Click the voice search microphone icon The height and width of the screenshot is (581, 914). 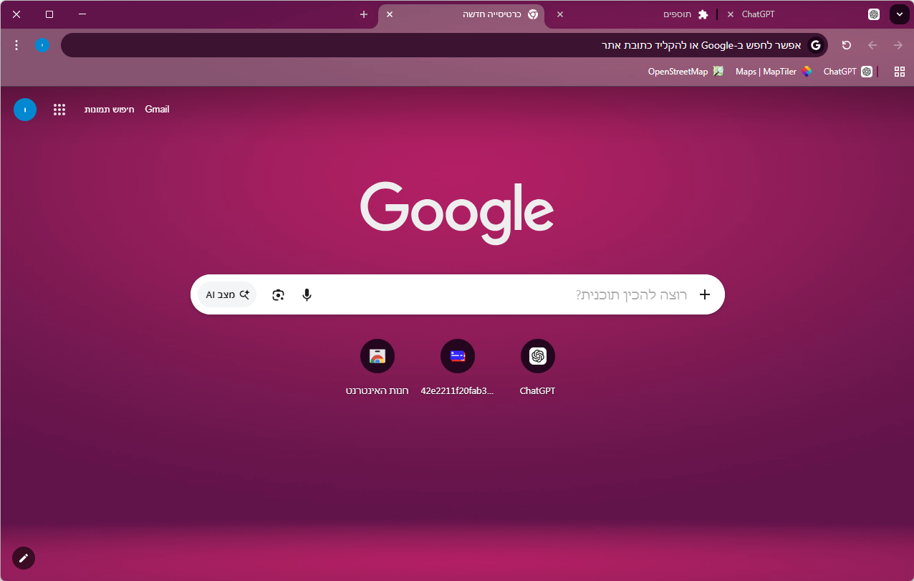pos(307,294)
